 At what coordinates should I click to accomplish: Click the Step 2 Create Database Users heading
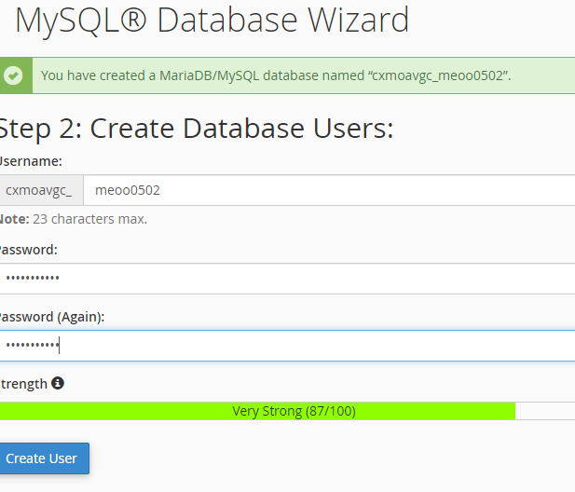(196, 129)
